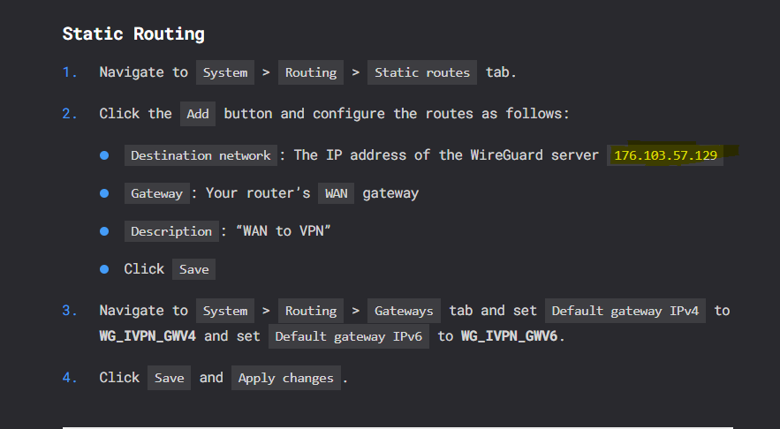Click the Destination network field label
This screenshot has height=429, width=780.
pos(201,155)
